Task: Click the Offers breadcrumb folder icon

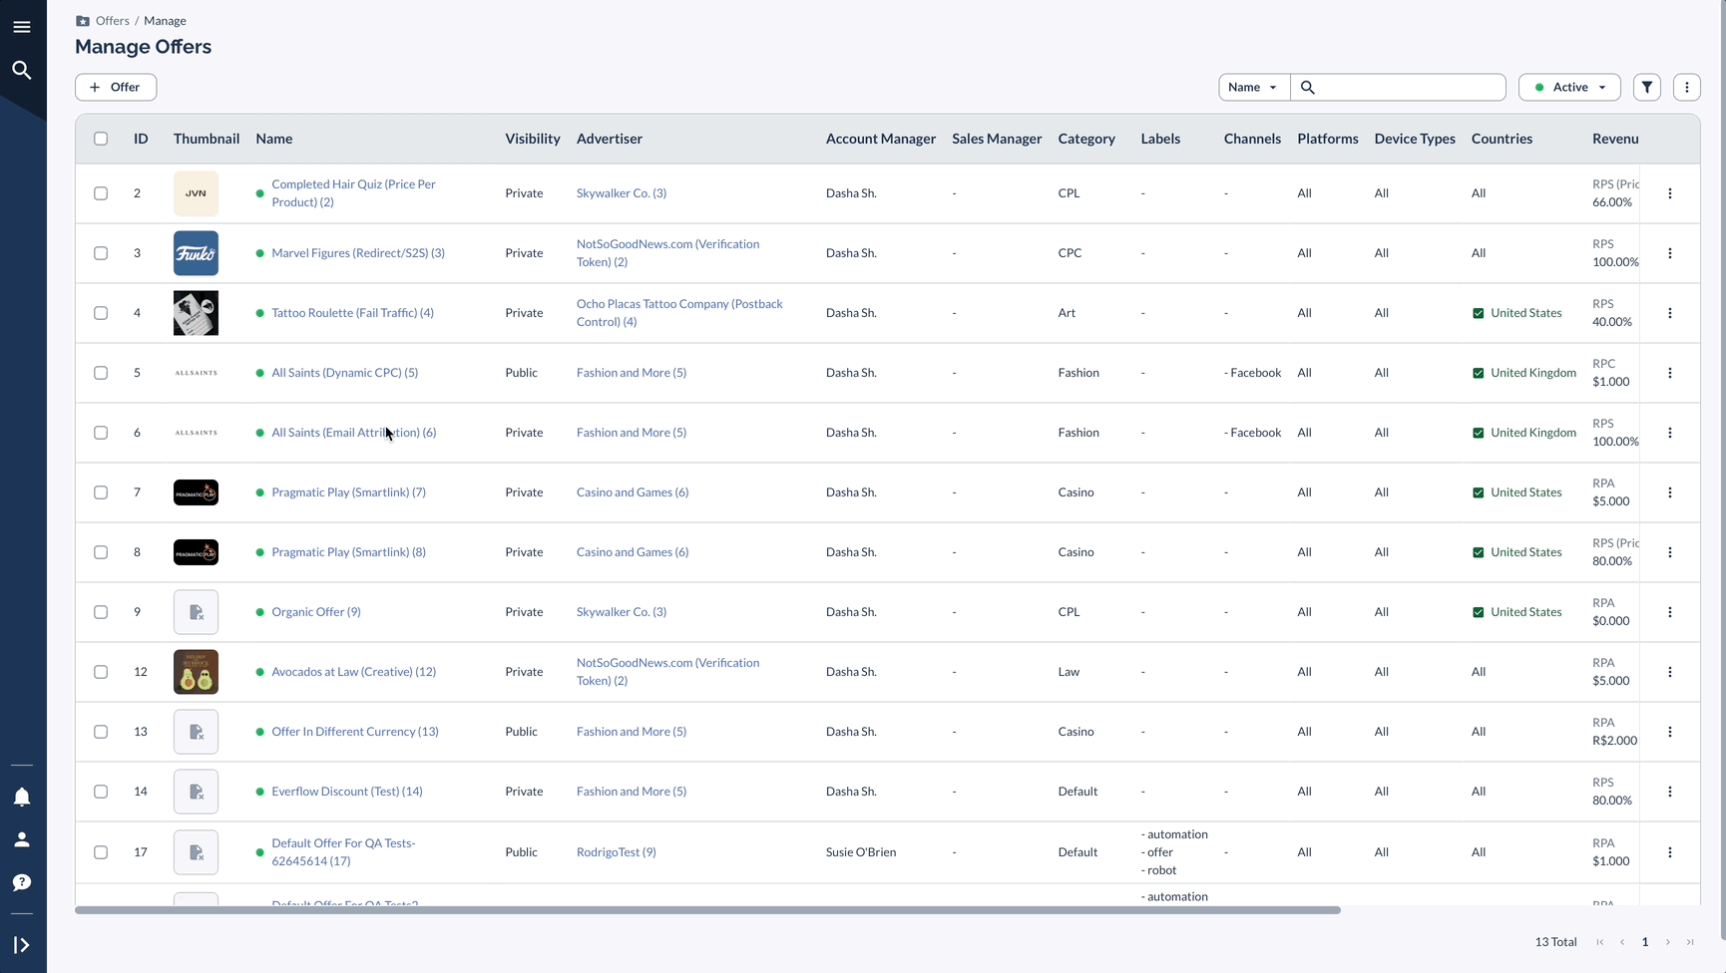Action: (x=83, y=21)
